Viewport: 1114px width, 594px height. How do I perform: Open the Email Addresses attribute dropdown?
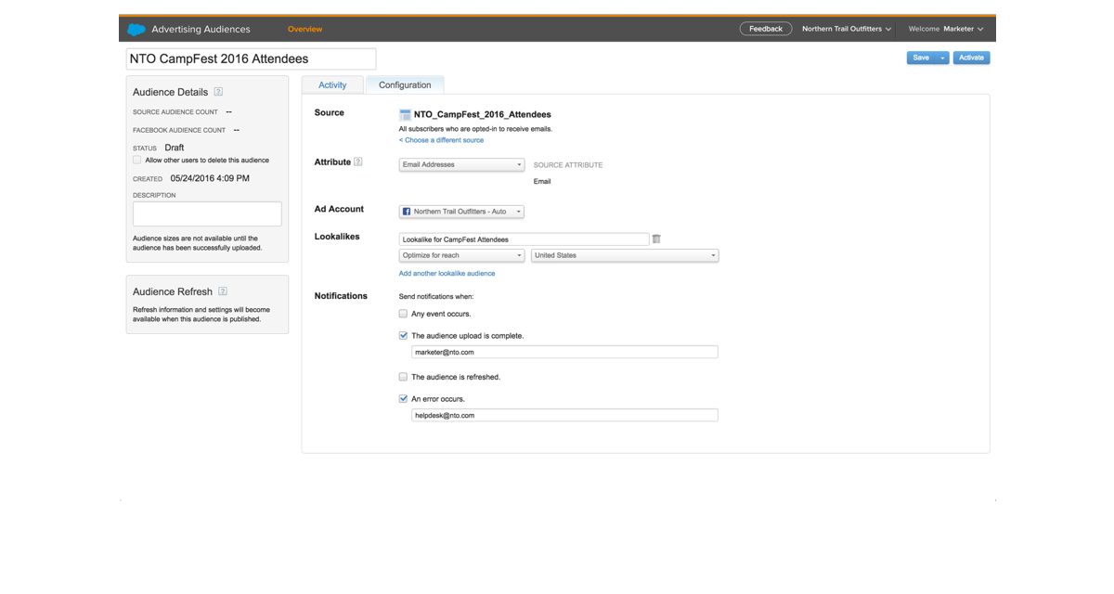click(461, 165)
